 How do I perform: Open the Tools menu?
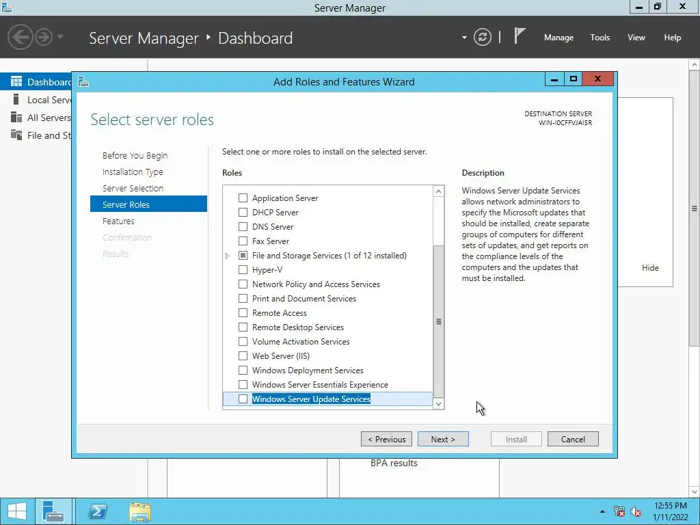coord(600,38)
